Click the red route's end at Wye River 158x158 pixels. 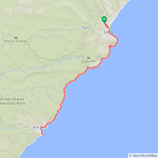click(43, 136)
